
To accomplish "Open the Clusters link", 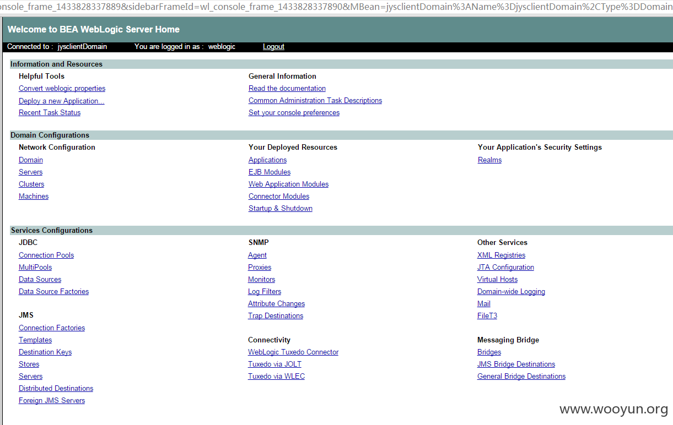I will 31,184.
